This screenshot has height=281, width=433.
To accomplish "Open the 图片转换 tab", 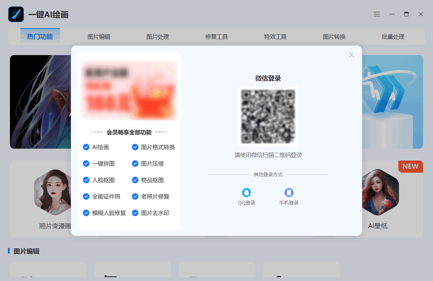I will [x=334, y=37].
